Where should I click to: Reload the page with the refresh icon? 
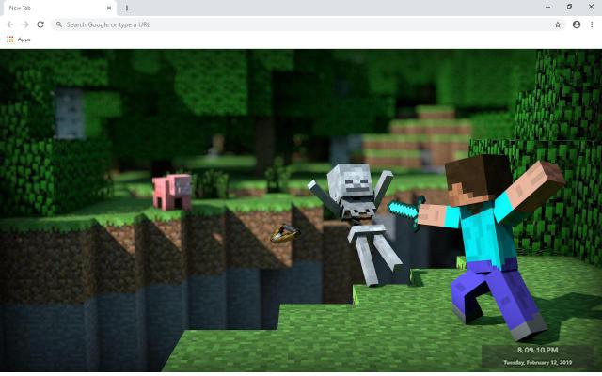coord(40,24)
